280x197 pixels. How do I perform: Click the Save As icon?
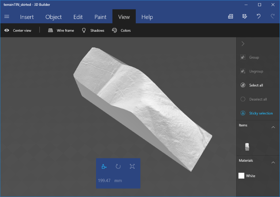coord(245,16)
